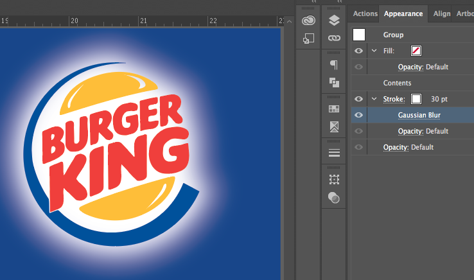Toggle visibility of Stroke's Opacity row

[358, 131]
